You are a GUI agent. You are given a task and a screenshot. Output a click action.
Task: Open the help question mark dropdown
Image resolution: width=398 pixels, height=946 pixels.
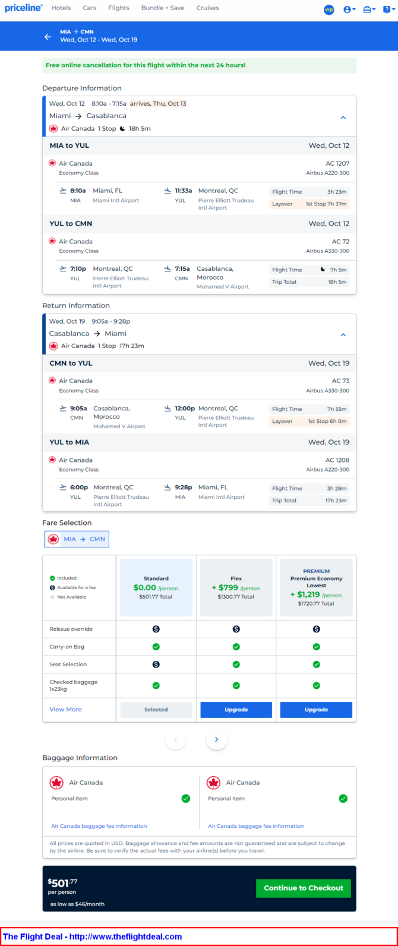point(388,10)
